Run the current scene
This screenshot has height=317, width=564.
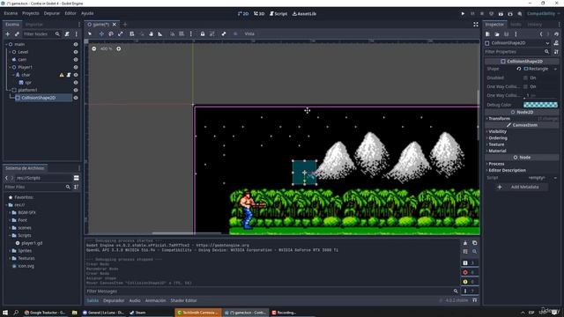[x=501, y=14]
